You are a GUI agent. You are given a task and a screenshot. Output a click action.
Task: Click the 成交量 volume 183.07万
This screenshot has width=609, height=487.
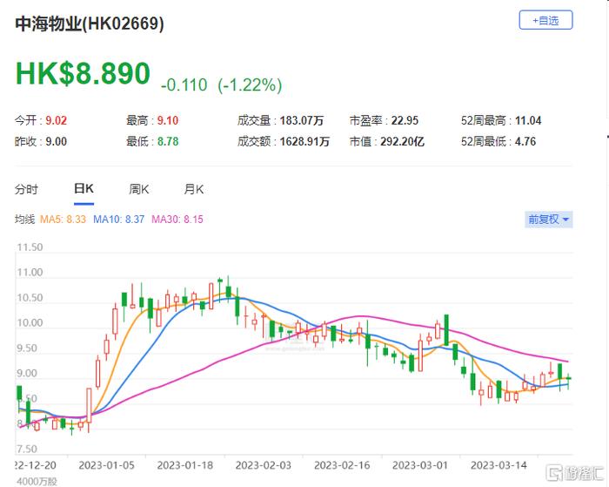click(x=302, y=120)
